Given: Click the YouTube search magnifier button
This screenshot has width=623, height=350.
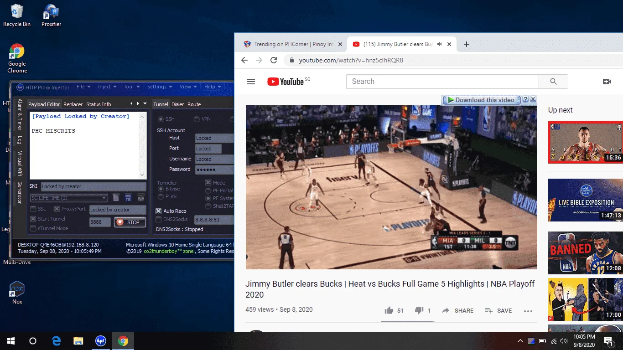Looking at the screenshot, I should point(553,82).
